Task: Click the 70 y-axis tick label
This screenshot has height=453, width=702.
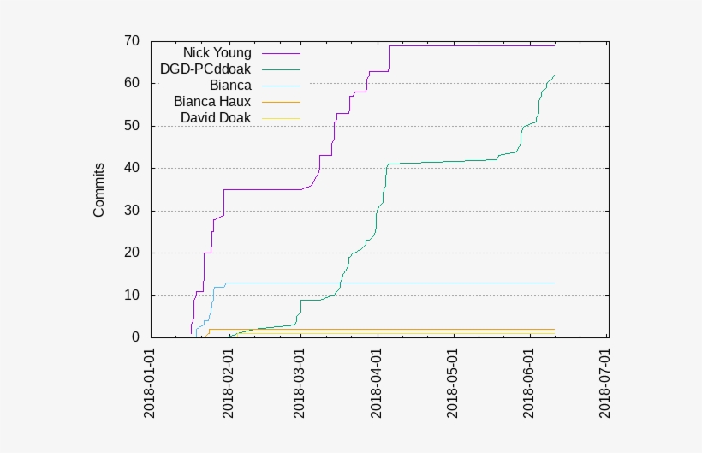Action: tap(131, 41)
